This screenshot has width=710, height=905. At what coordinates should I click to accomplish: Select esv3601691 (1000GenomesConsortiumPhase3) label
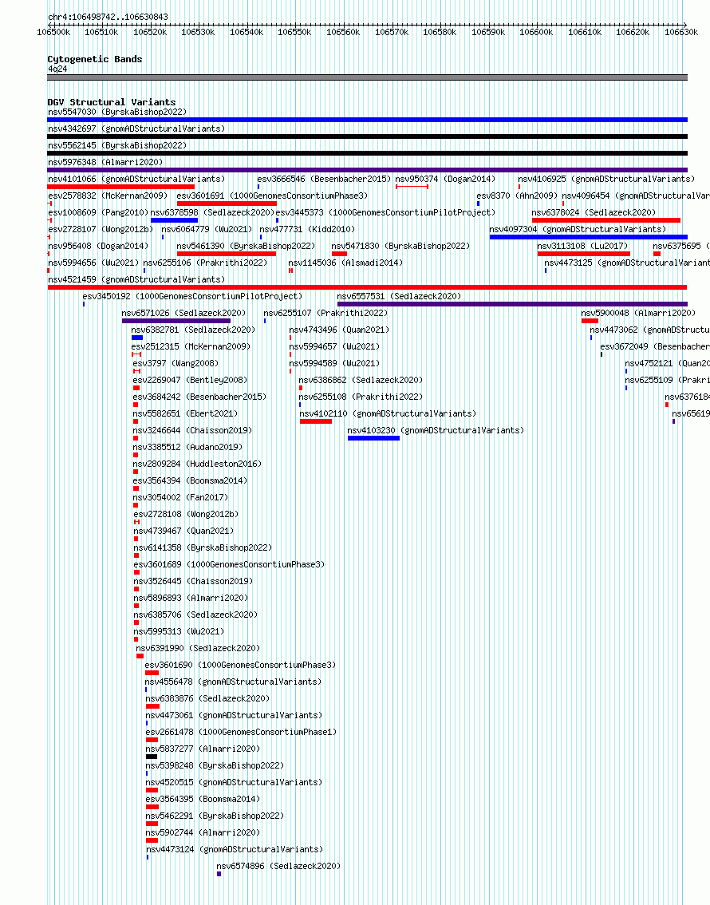(x=272, y=196)
